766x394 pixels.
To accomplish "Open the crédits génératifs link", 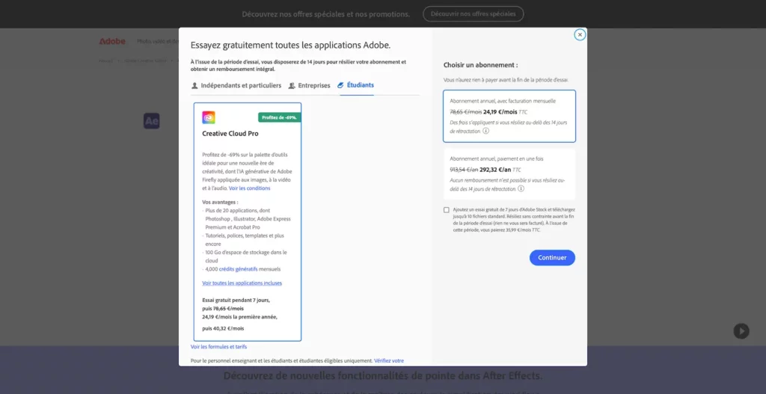I will pos(239,269).
